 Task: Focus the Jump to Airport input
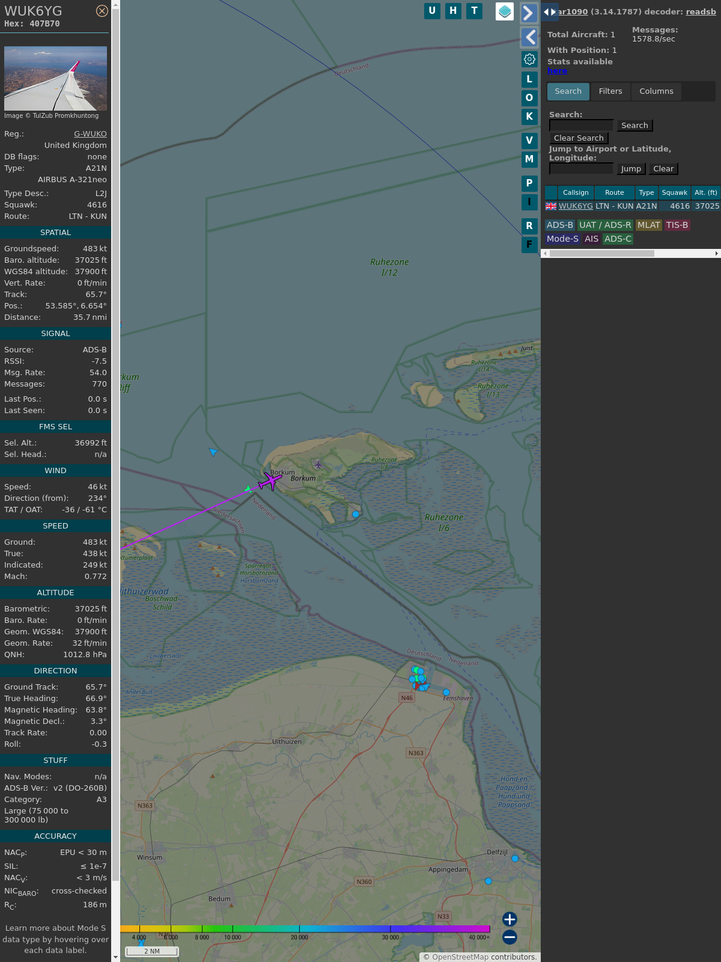(581, 168)
